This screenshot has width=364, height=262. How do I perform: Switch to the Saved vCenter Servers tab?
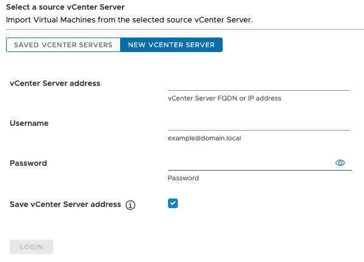63,45
